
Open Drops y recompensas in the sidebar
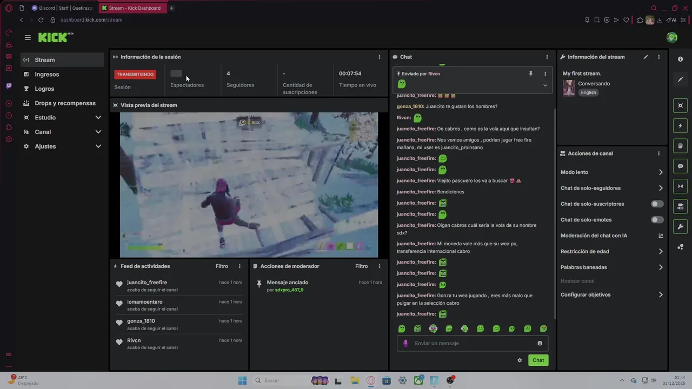(x=62, y=103)
